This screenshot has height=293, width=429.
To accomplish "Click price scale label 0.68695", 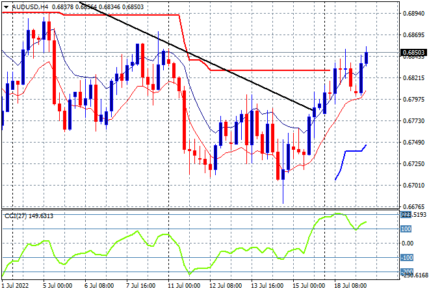I will click(413, 35).
